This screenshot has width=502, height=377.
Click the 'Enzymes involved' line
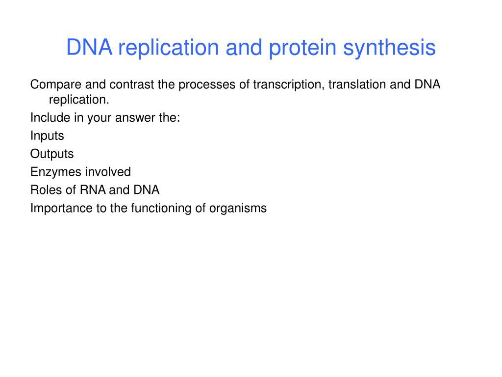[x=81, y=172]
